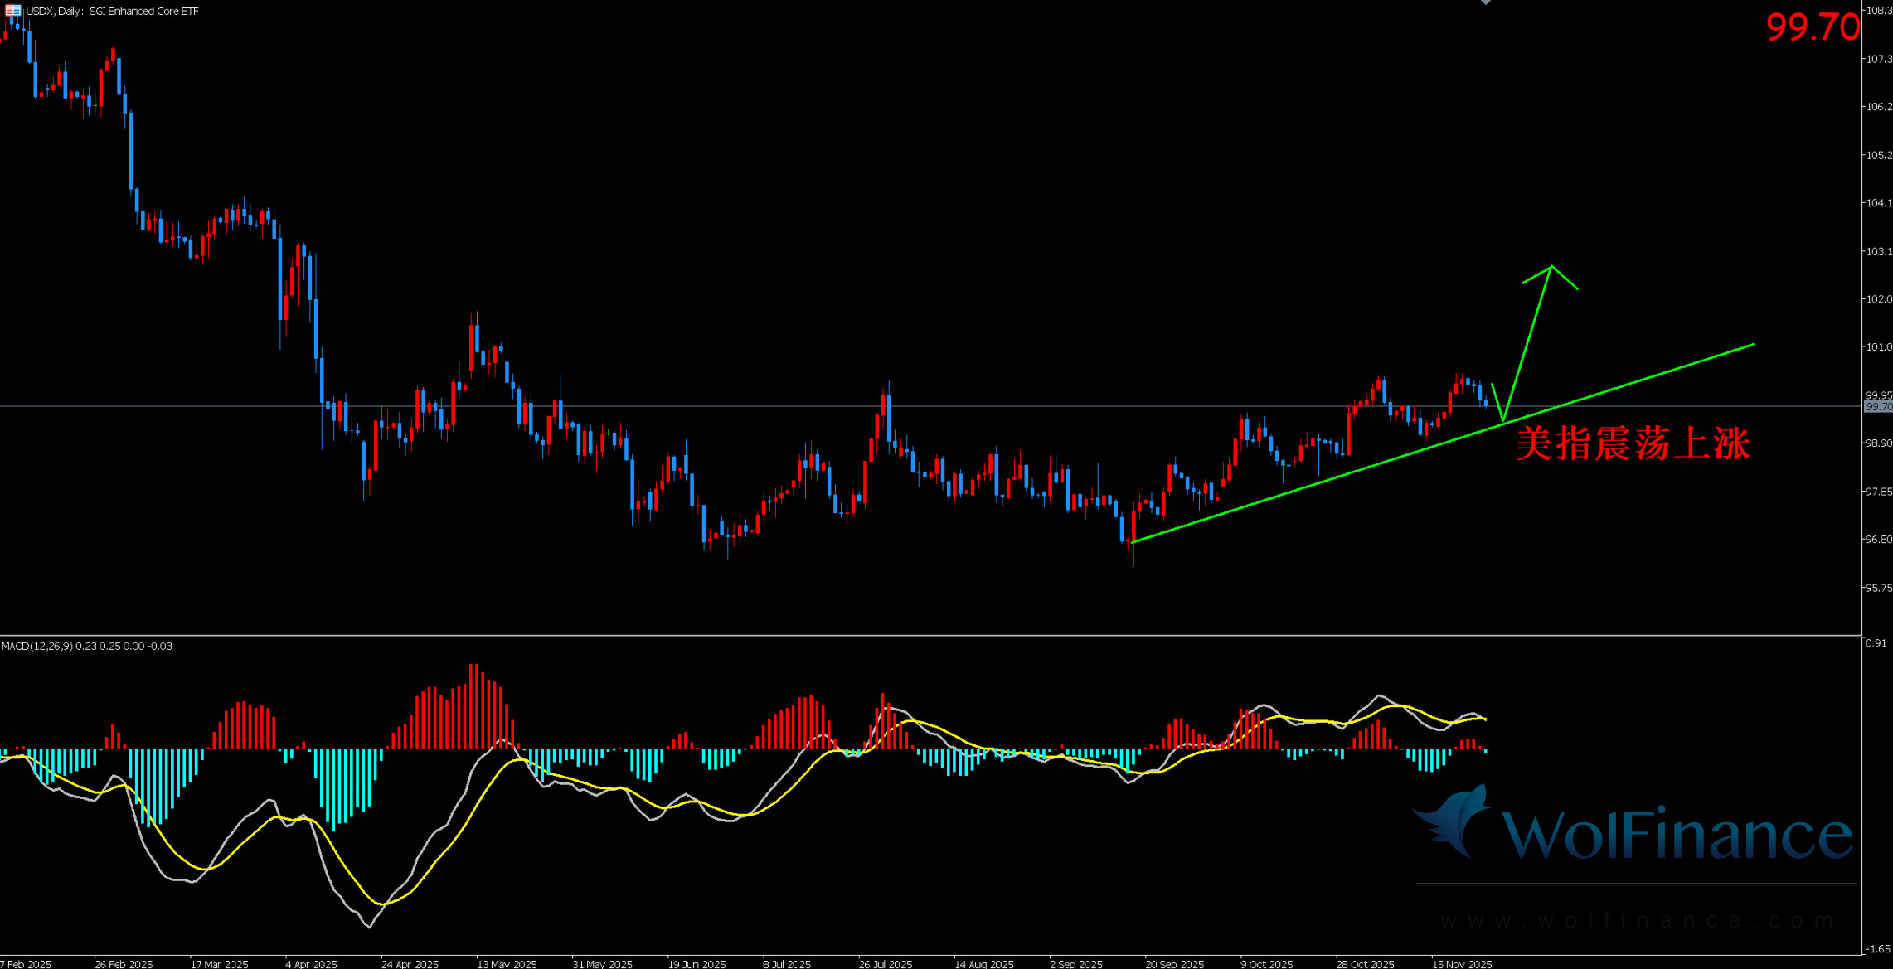Click the green upward arrow's tip
The height and width of the screenshot is (969, 1893).
pyautogui.click(x=1551, y=267)
